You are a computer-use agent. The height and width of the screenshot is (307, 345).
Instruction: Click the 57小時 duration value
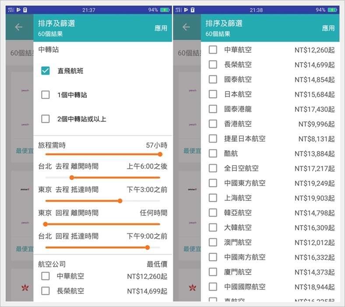coord(157,145)
